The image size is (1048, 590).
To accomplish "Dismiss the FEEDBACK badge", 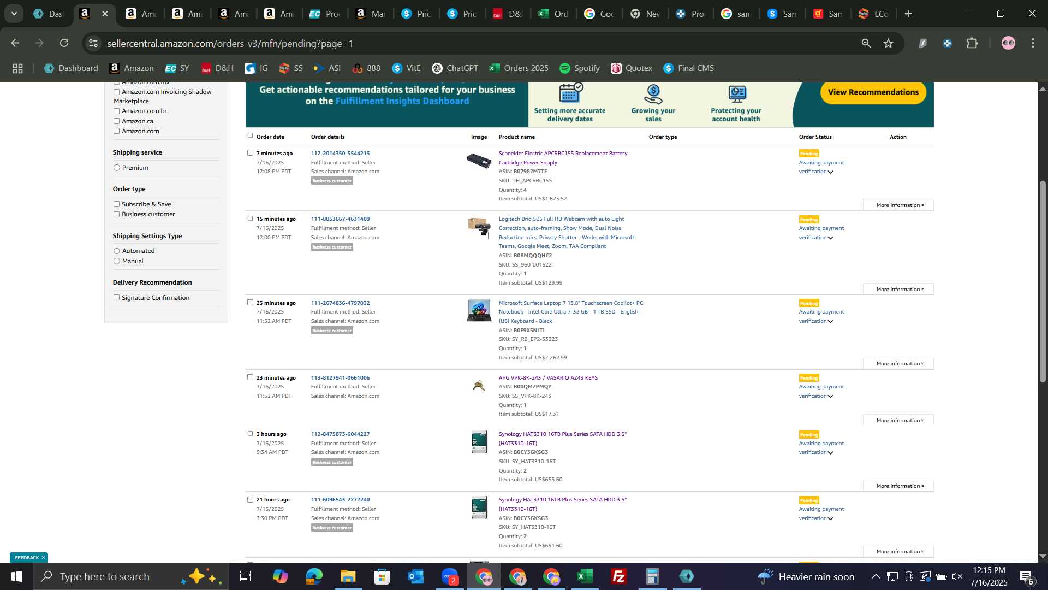I will pyautogui.click(x=43, y=557).
